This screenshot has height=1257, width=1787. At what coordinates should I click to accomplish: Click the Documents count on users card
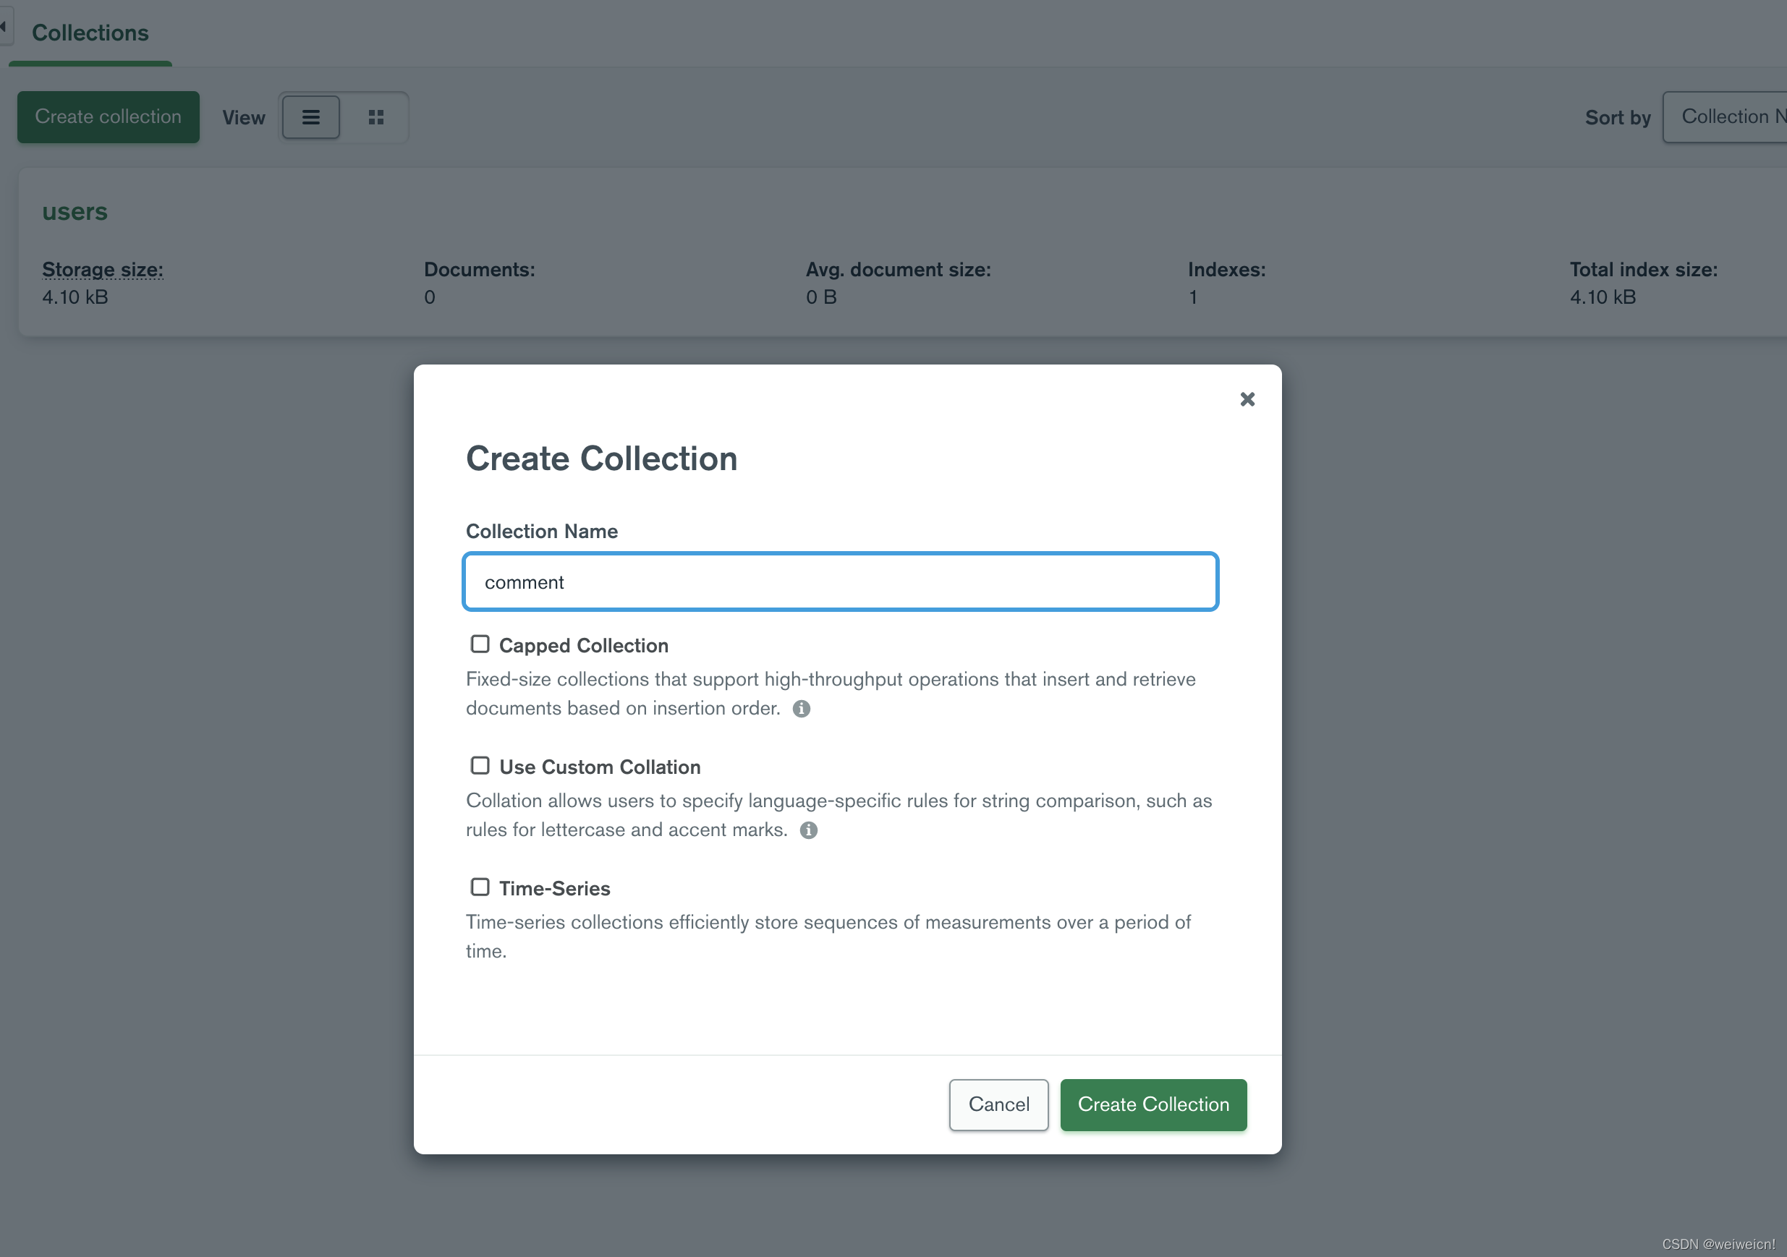(429, 297)
